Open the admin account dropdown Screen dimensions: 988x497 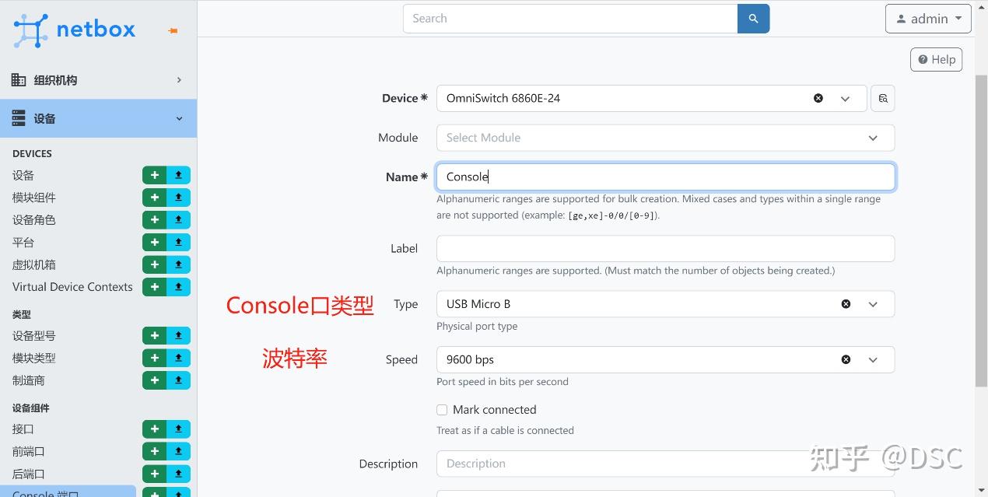pos(927,18)
